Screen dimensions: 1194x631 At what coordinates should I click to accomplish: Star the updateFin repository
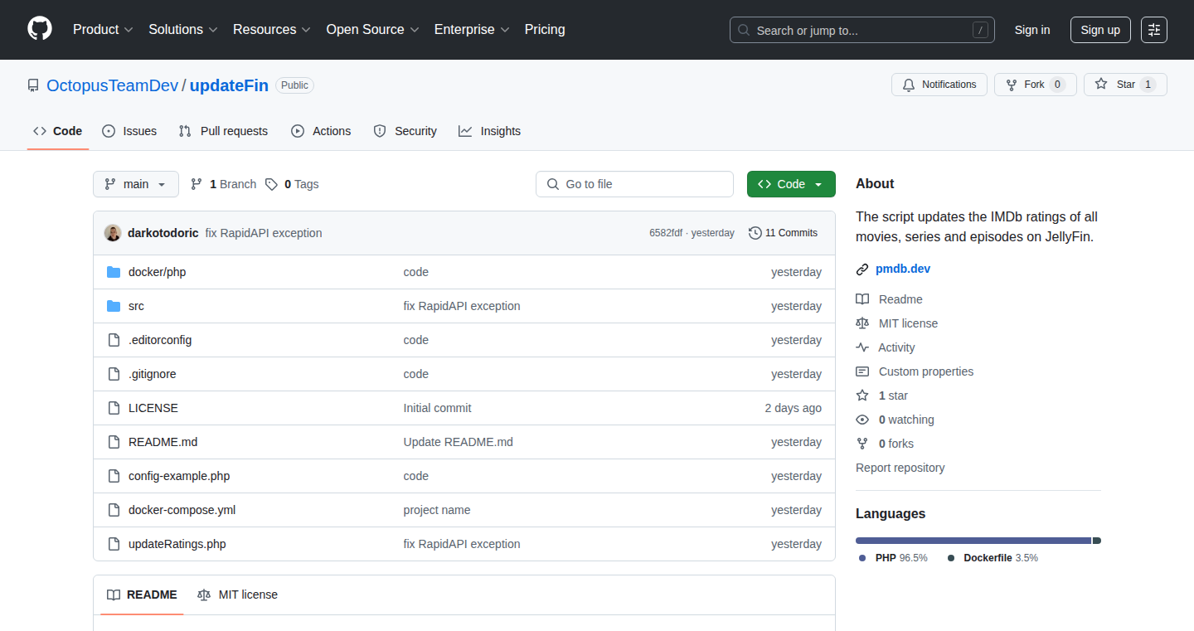(x=1125, y=85)
